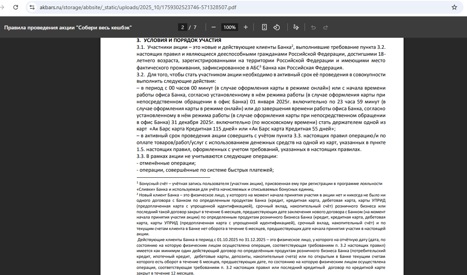
Task: Click the fit to page icon
Action: coord(264,27)
